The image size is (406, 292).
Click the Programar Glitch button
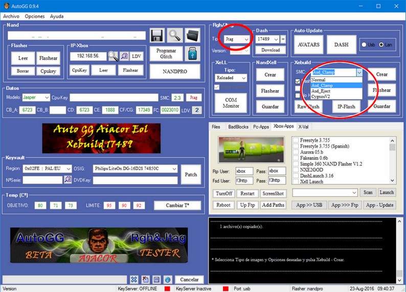[166, 54]
